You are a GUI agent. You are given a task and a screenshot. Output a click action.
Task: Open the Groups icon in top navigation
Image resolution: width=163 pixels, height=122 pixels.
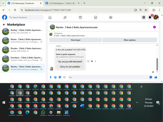tap(111, 18)
